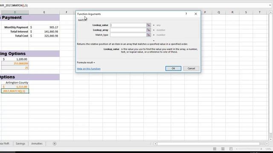Collapse dialog for Lookup_array range selection
Viewport: 273px width, 153px height.
click(148, 30)
